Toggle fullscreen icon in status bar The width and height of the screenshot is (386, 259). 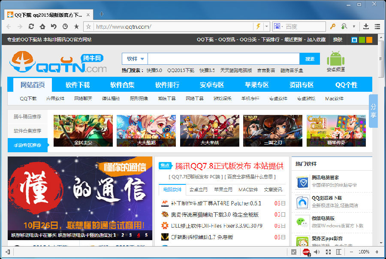[328, 252]
